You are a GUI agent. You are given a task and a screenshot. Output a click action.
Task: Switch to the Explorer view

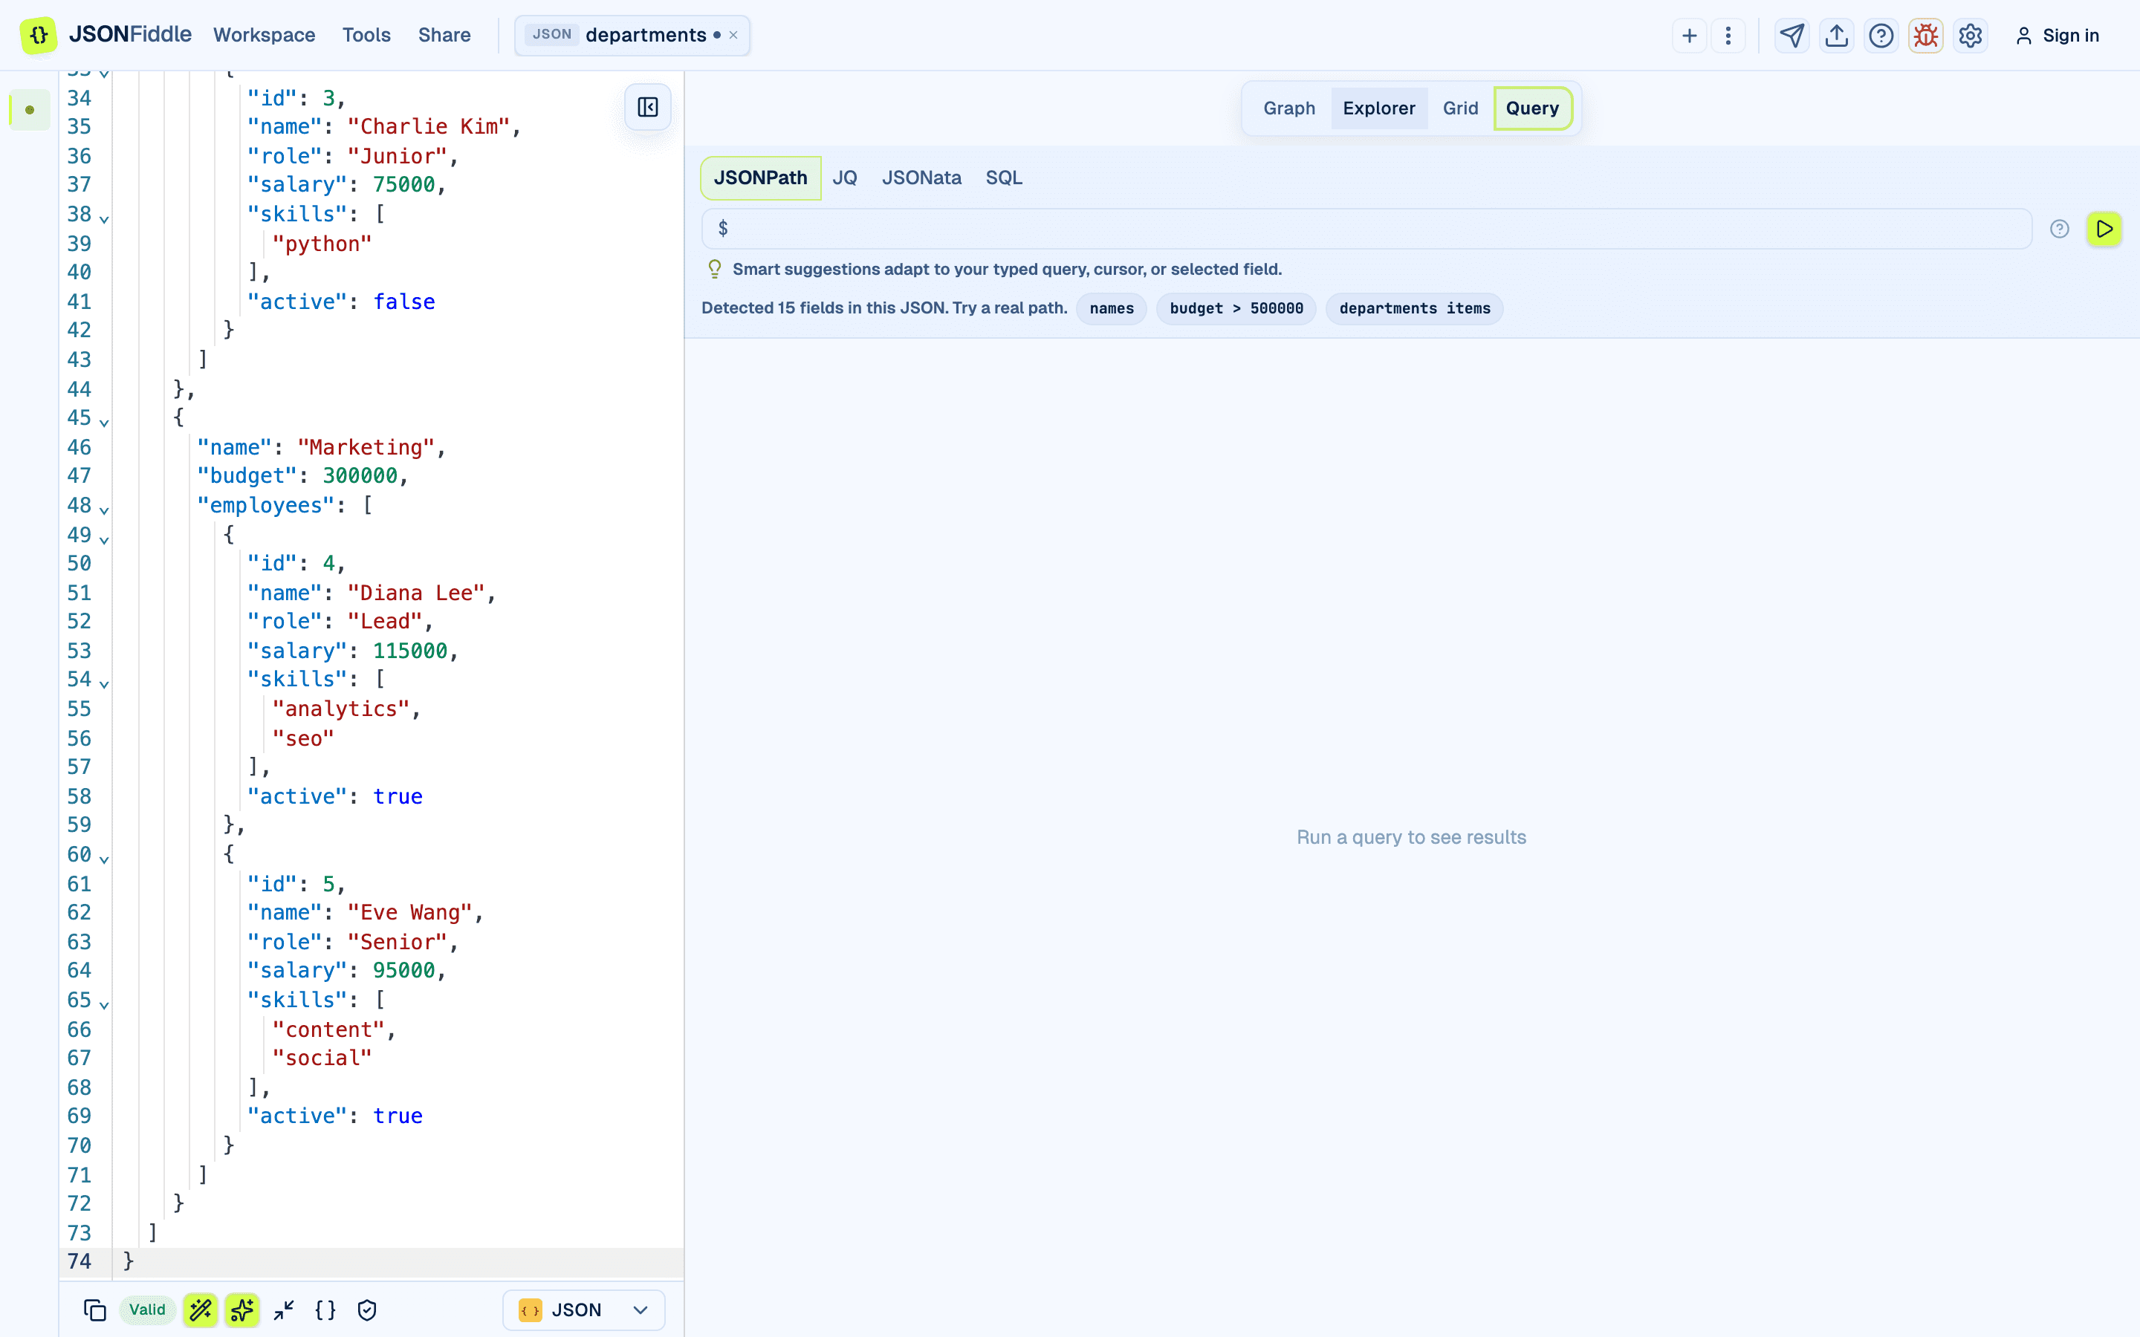1378,108
